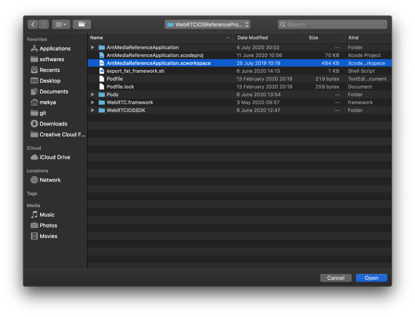
Task: Select export_fat_framework.sh file name
Action: tap(135, 71)
